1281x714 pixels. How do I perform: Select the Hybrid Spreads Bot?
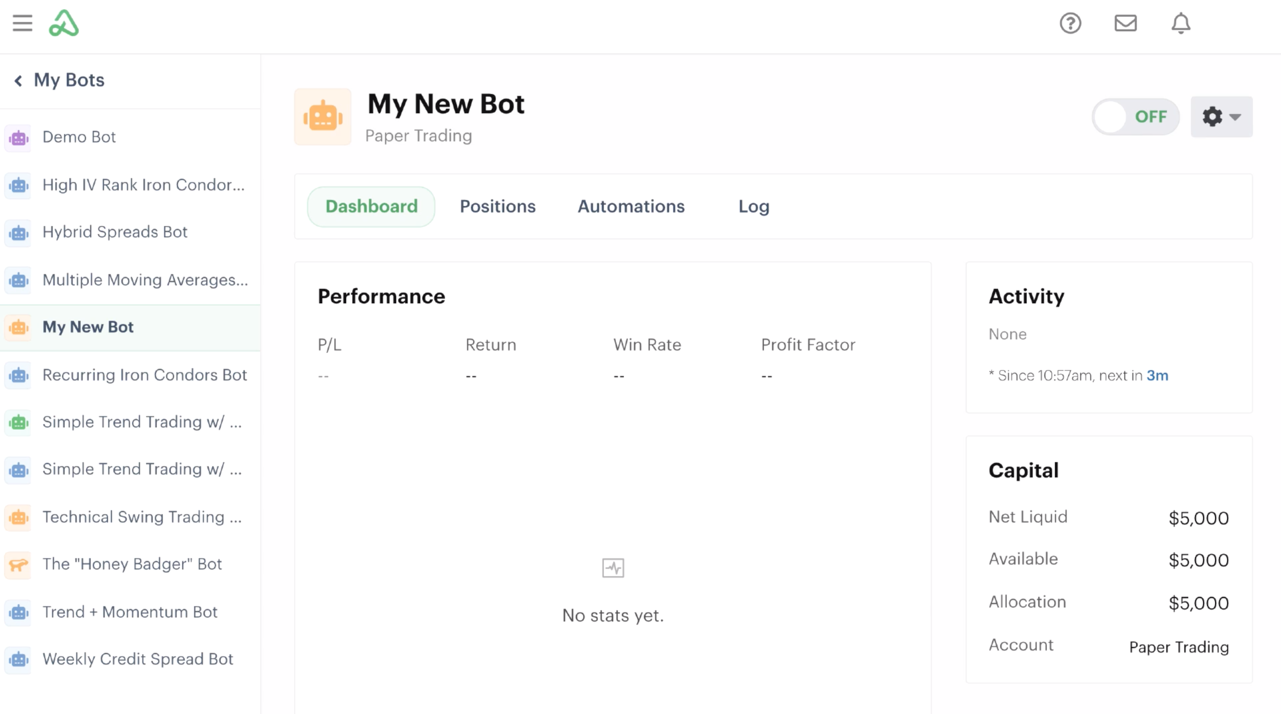coord(114,232)
